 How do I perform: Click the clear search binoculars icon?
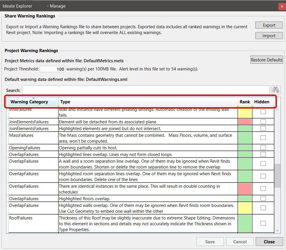point(276,90)
